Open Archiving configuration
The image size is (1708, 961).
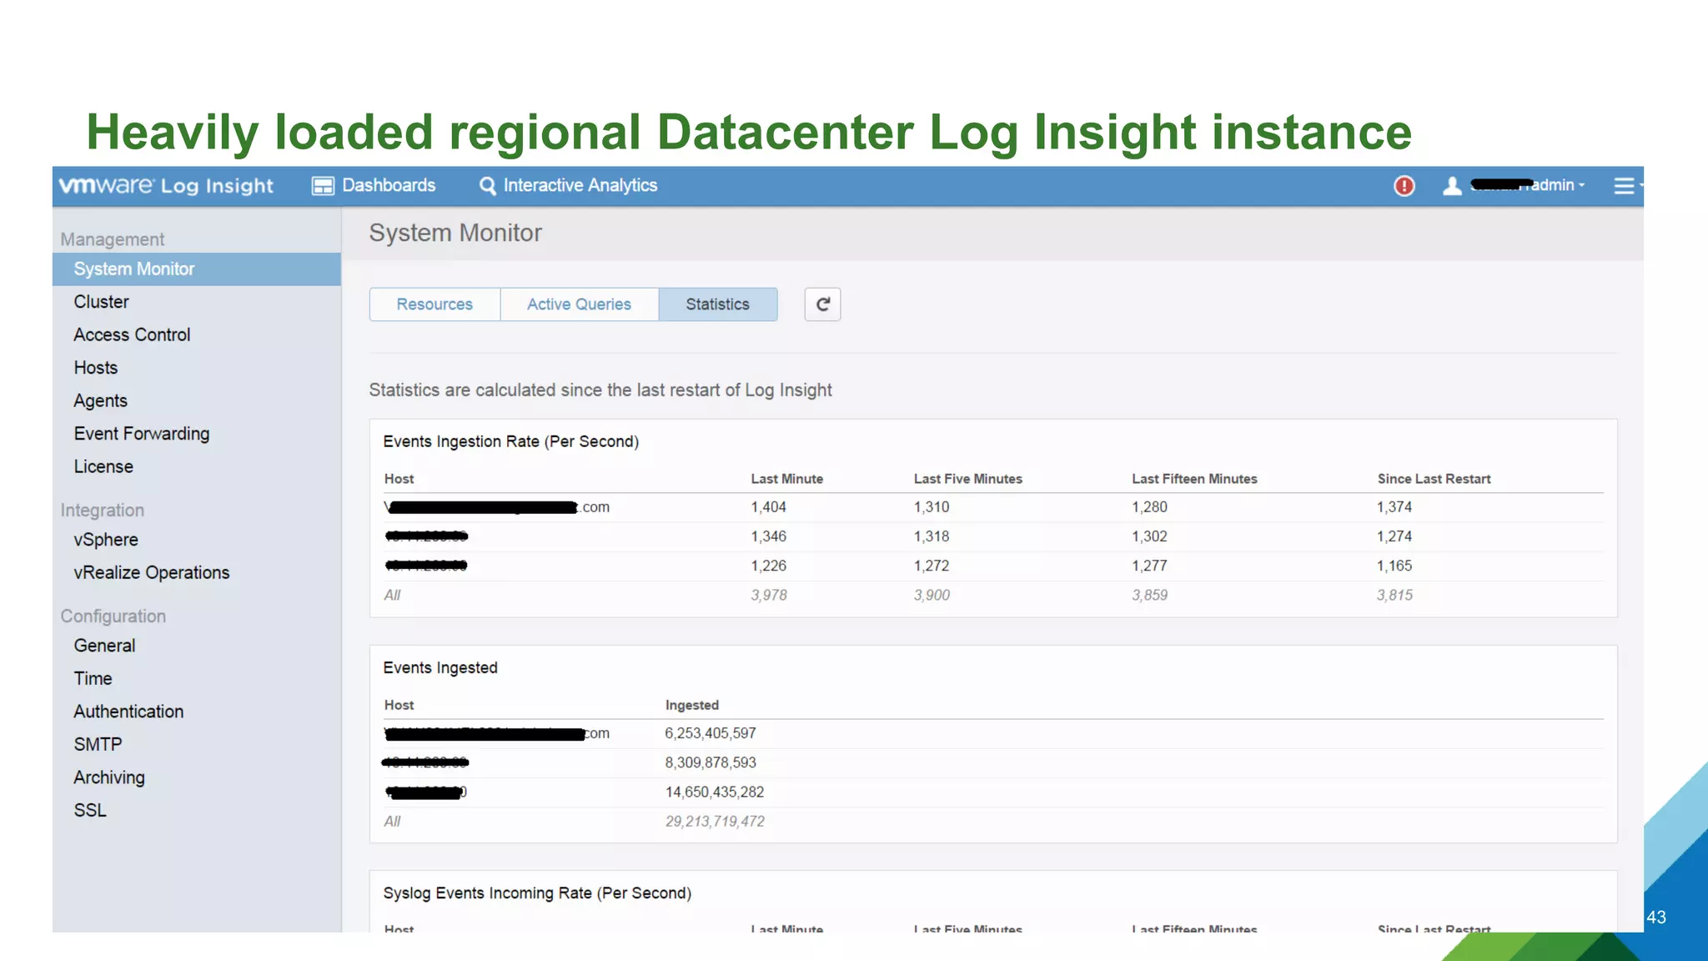[109, 777]
